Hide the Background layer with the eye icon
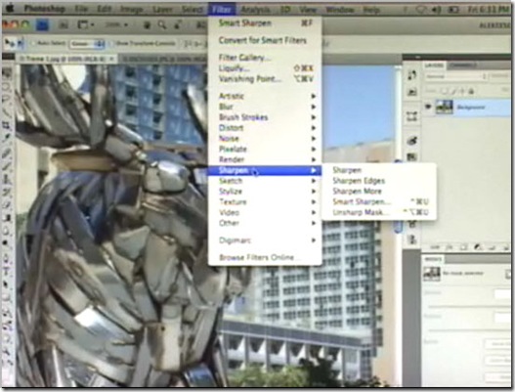The height and width of the screenshot is (392, 515). [x=428, y=107]
